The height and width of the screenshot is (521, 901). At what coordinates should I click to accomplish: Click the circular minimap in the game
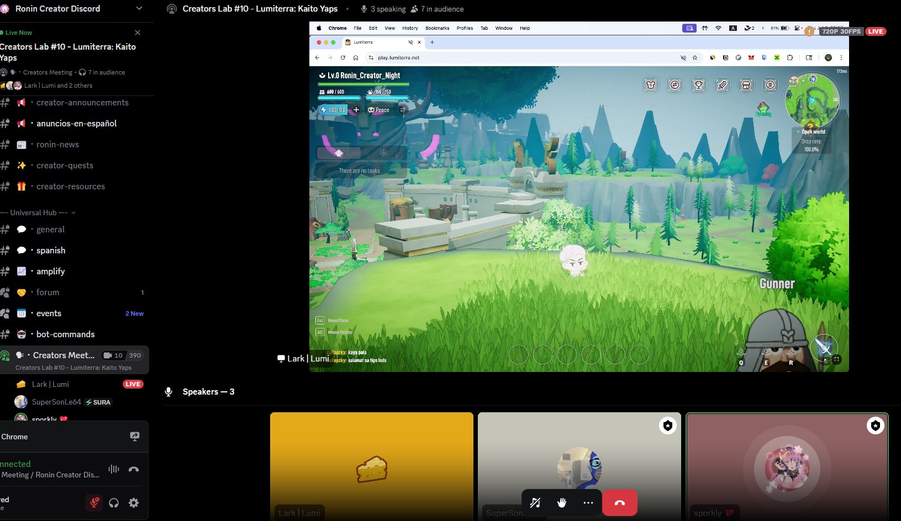point(812,101)
